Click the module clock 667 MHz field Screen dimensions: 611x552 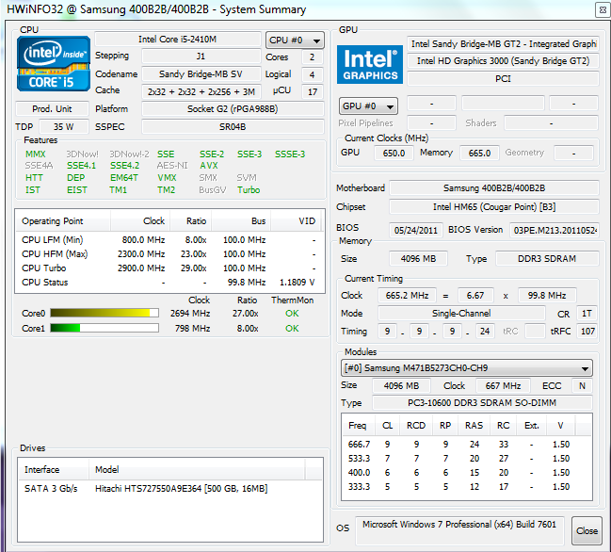(x=503, y=386)
